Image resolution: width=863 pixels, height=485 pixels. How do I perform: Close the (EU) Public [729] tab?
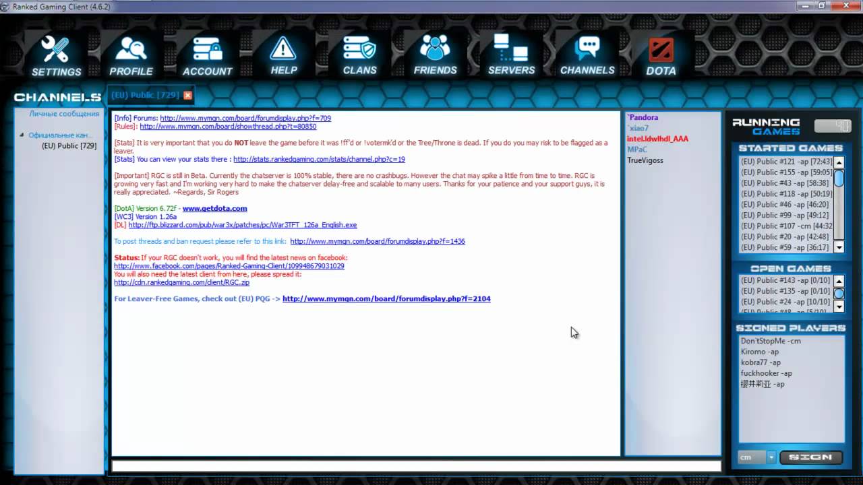pos(188,96)
